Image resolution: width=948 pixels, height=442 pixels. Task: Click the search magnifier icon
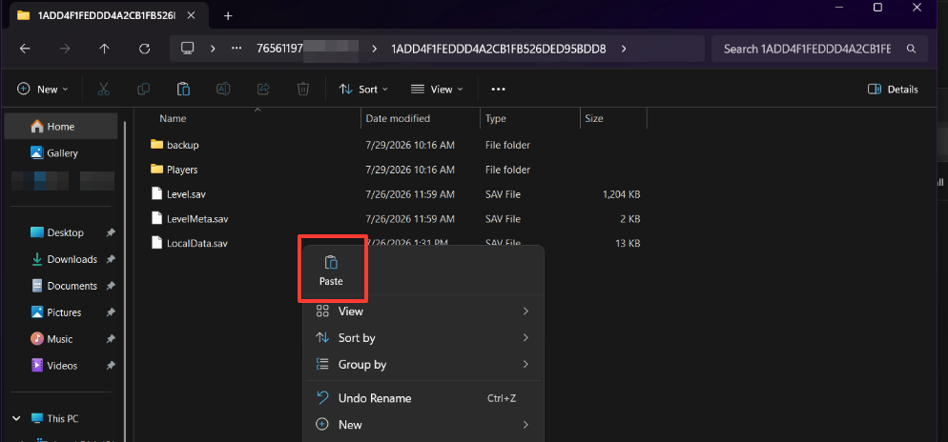911,49
